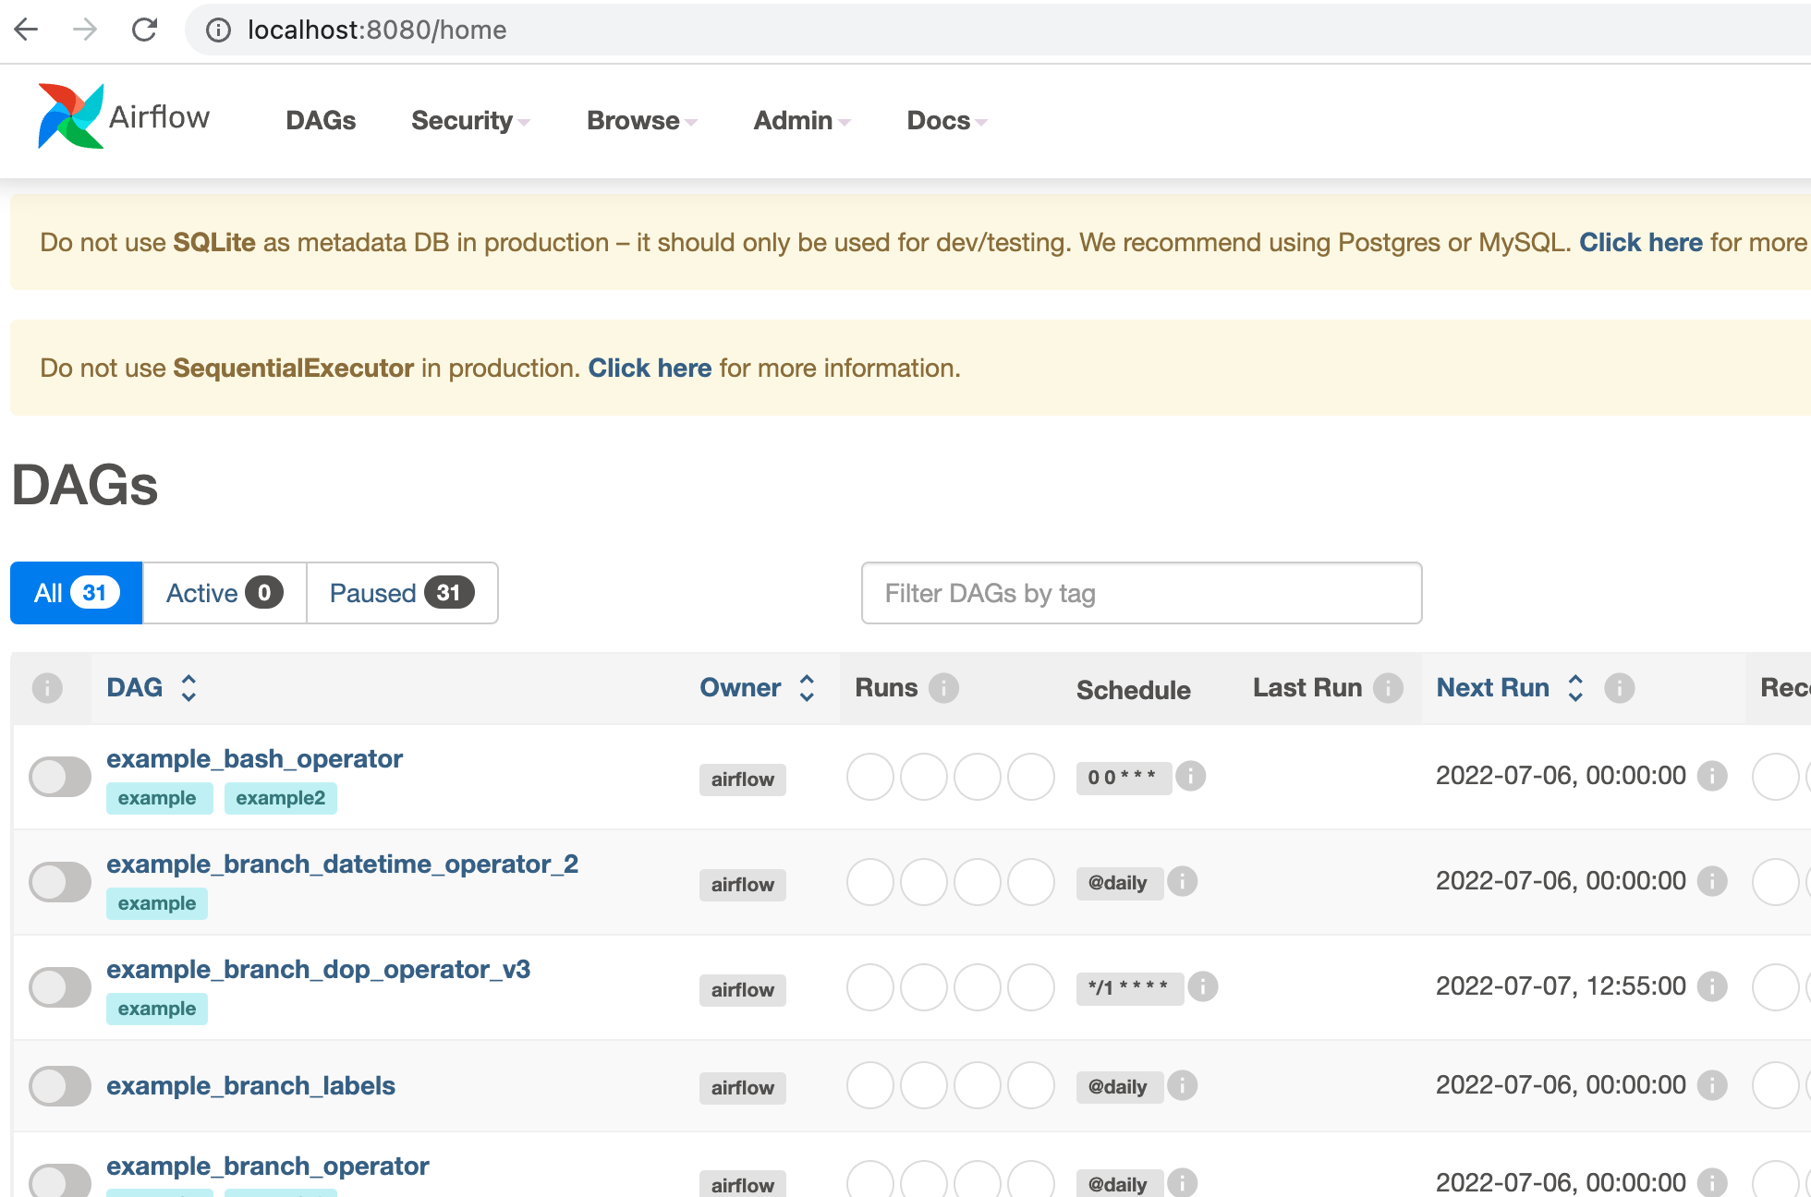
Task: Expand the Docs menu
Action: 947,121
